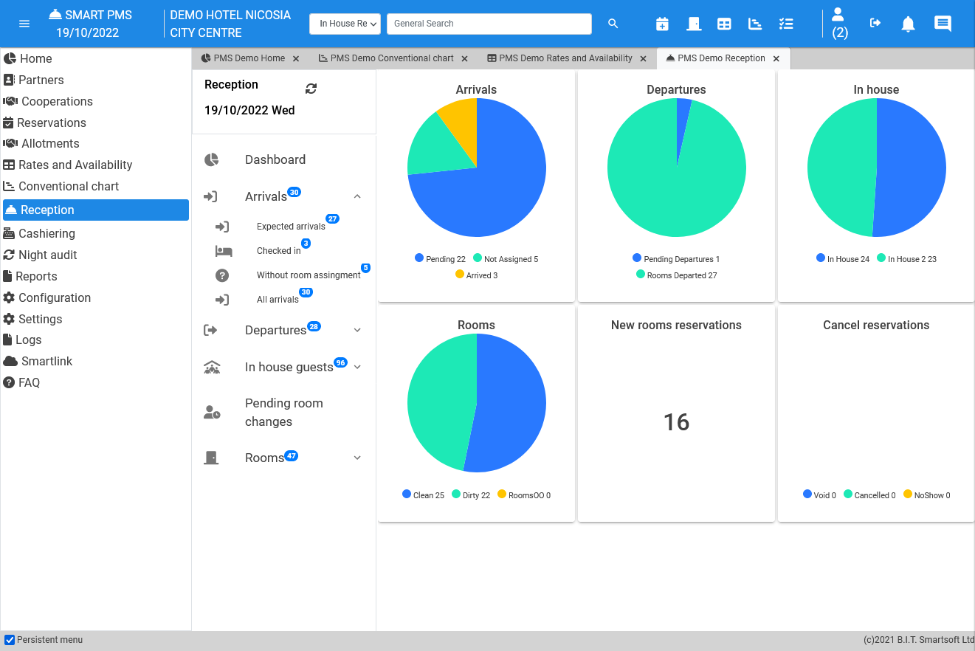
Task: Click the Pending 22 legend swatch
Action: coord(419,258)
